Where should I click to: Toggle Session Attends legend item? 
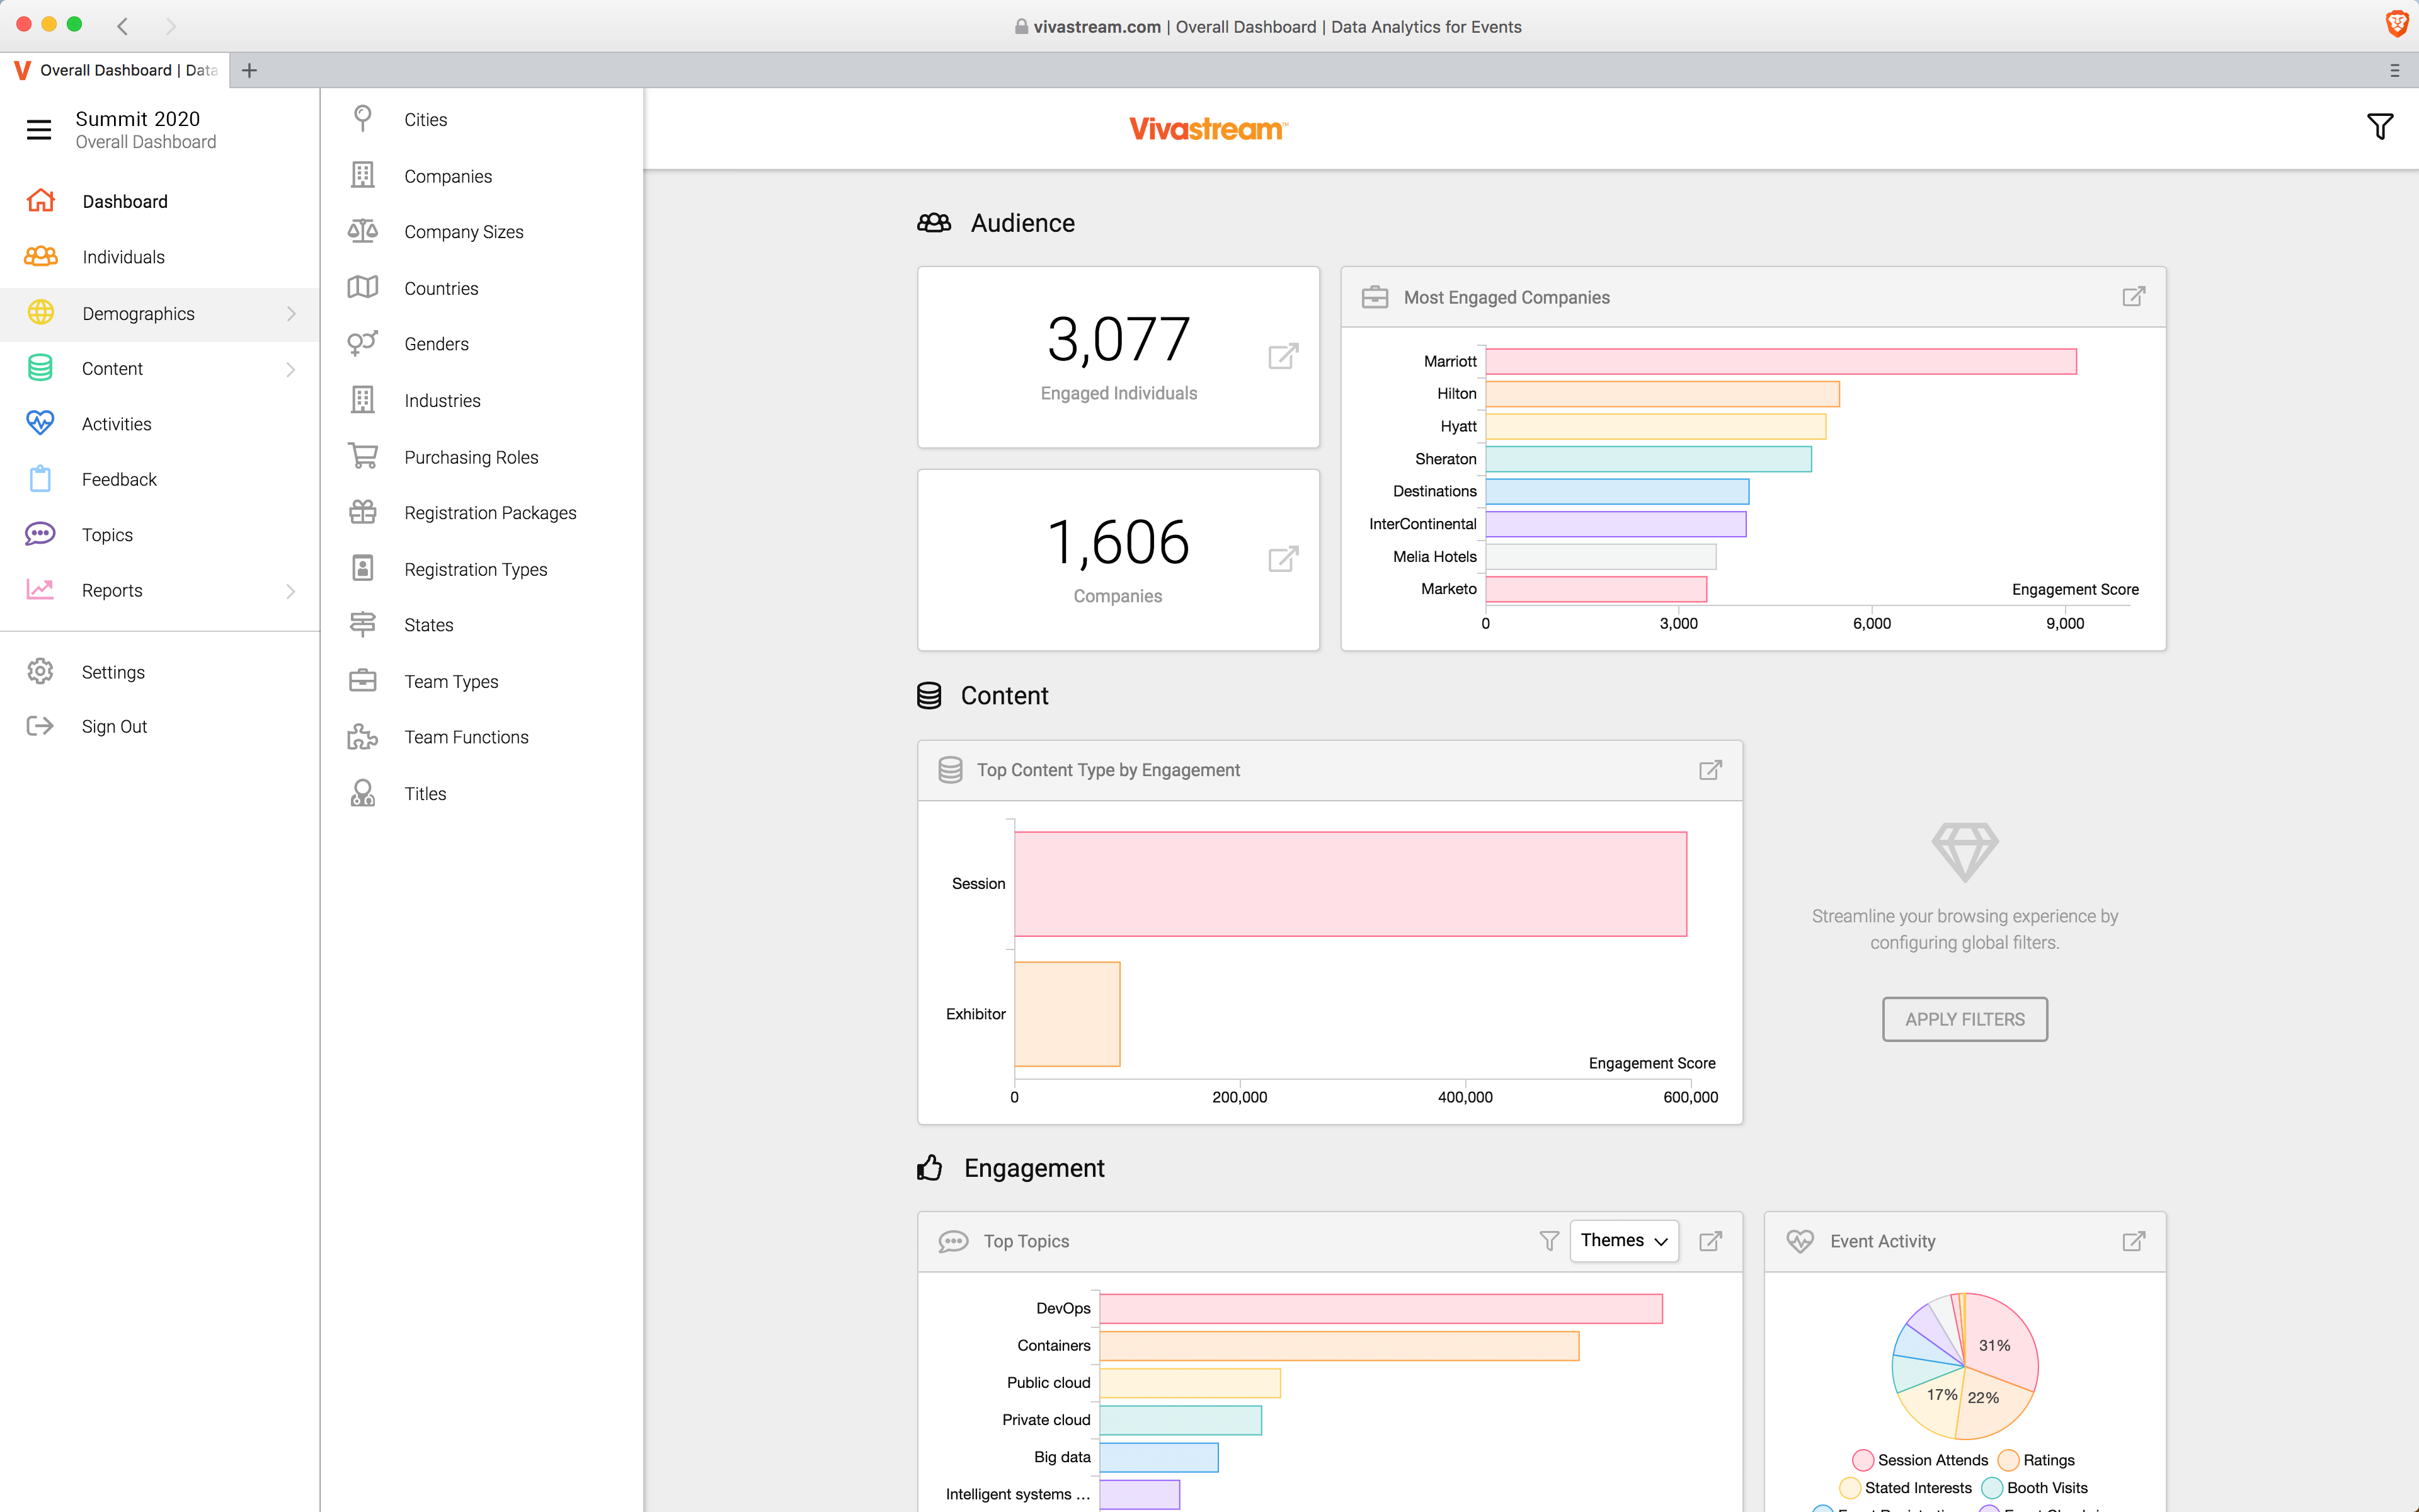(1921, 1460)
